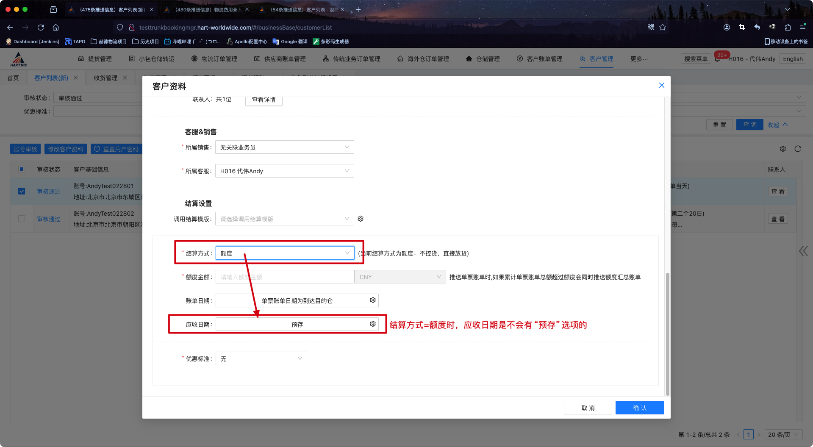
Task: Toggle the select-all checkbox in table header
Action: [22, 169]
